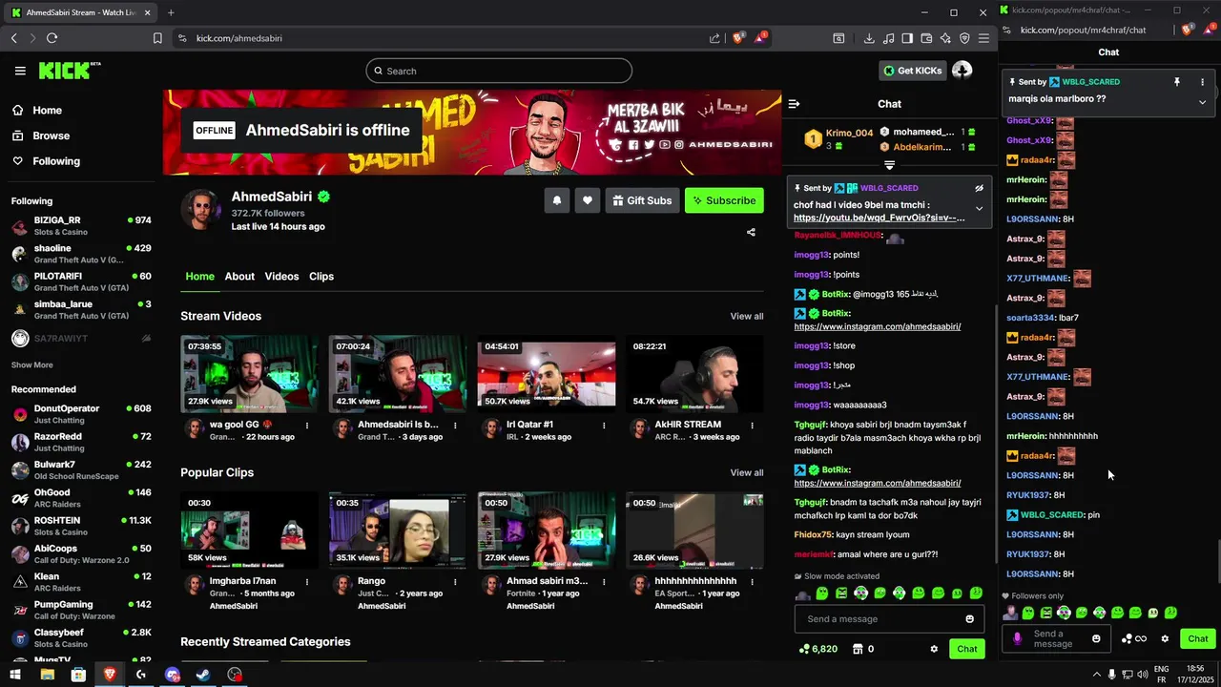Bookmark this page in Brave

157,38
